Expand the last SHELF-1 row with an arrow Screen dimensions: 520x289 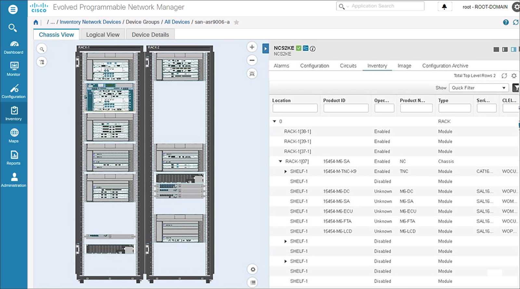coord(286,261)
